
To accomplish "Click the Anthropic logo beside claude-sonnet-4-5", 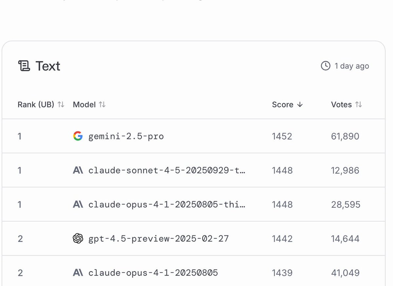I will pyautogui.click(x=78, y=170).
